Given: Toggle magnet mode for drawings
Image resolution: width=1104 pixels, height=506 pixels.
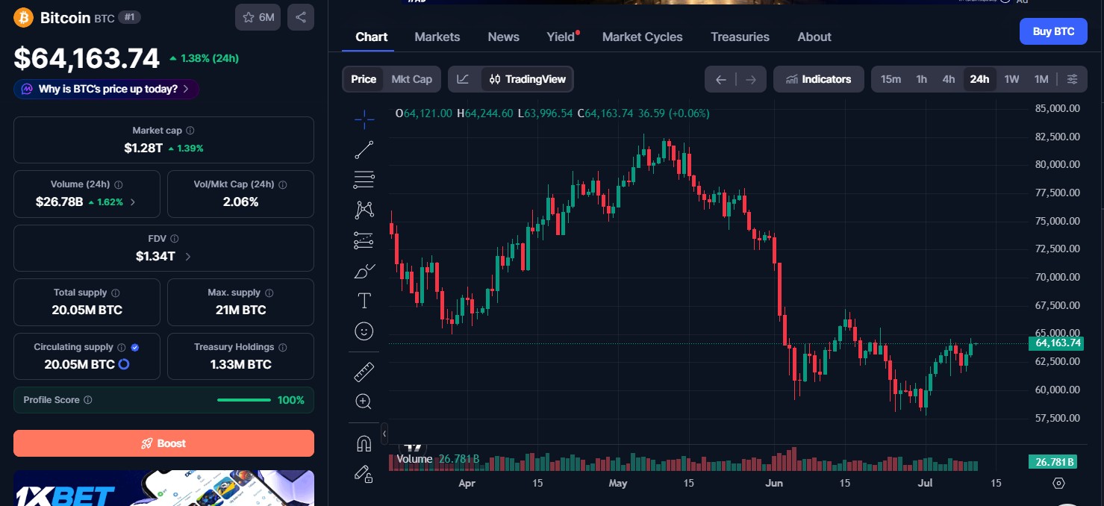Looking at the screenshot, I should coord(364,443).
